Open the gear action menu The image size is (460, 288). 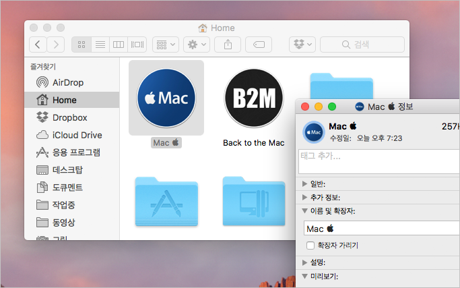click(x=197, y=45)
